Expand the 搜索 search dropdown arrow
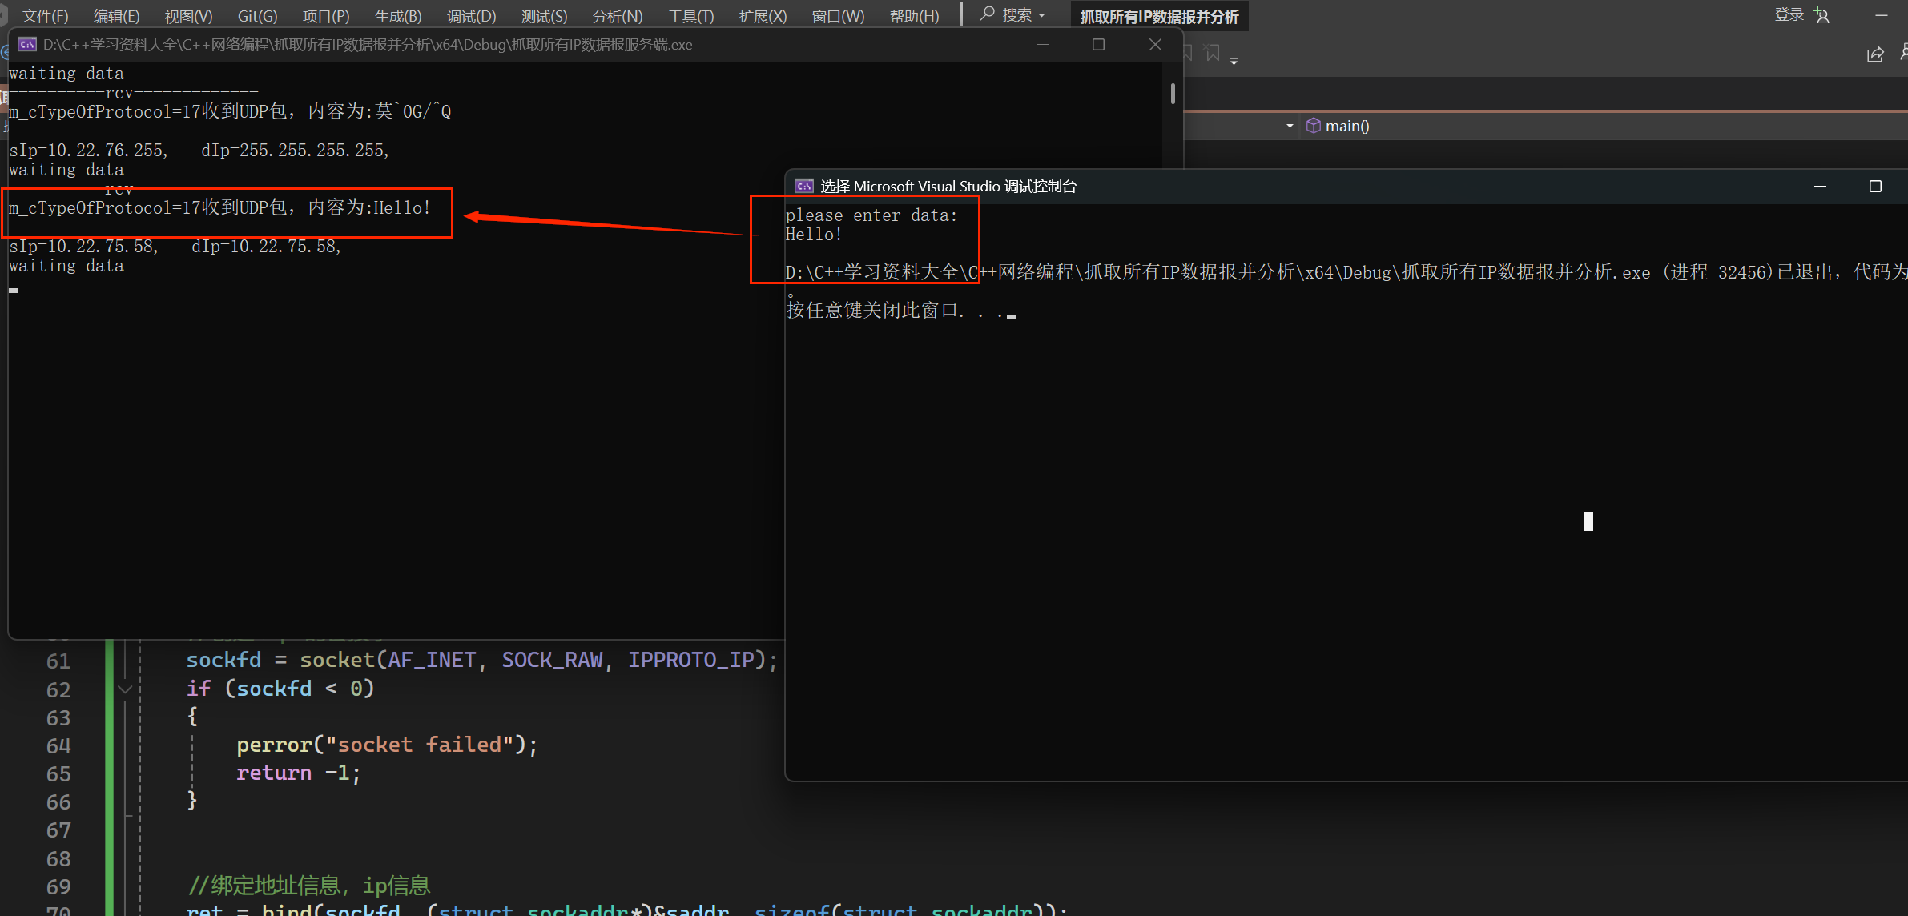This screenshot has height=916, width=1908. pyautogui.click(x=1042, y=16)
